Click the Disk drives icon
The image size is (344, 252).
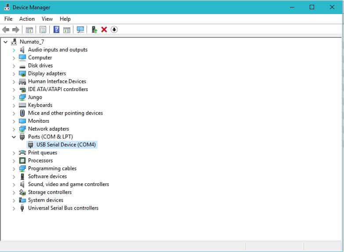tap(22, 66)
